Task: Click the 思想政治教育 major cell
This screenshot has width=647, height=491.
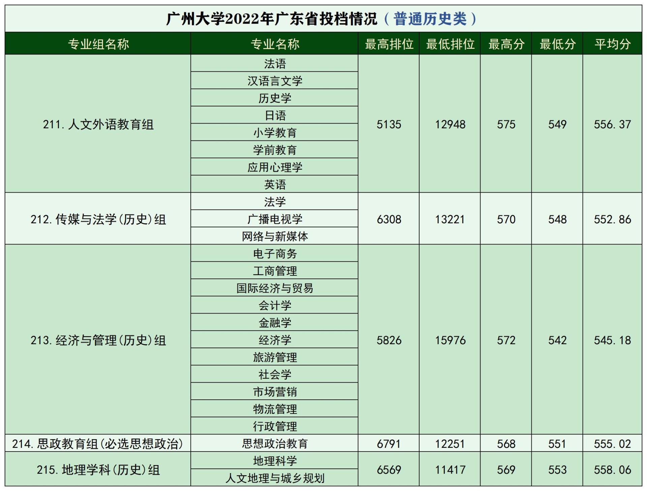Action: (x=274, y=444)
